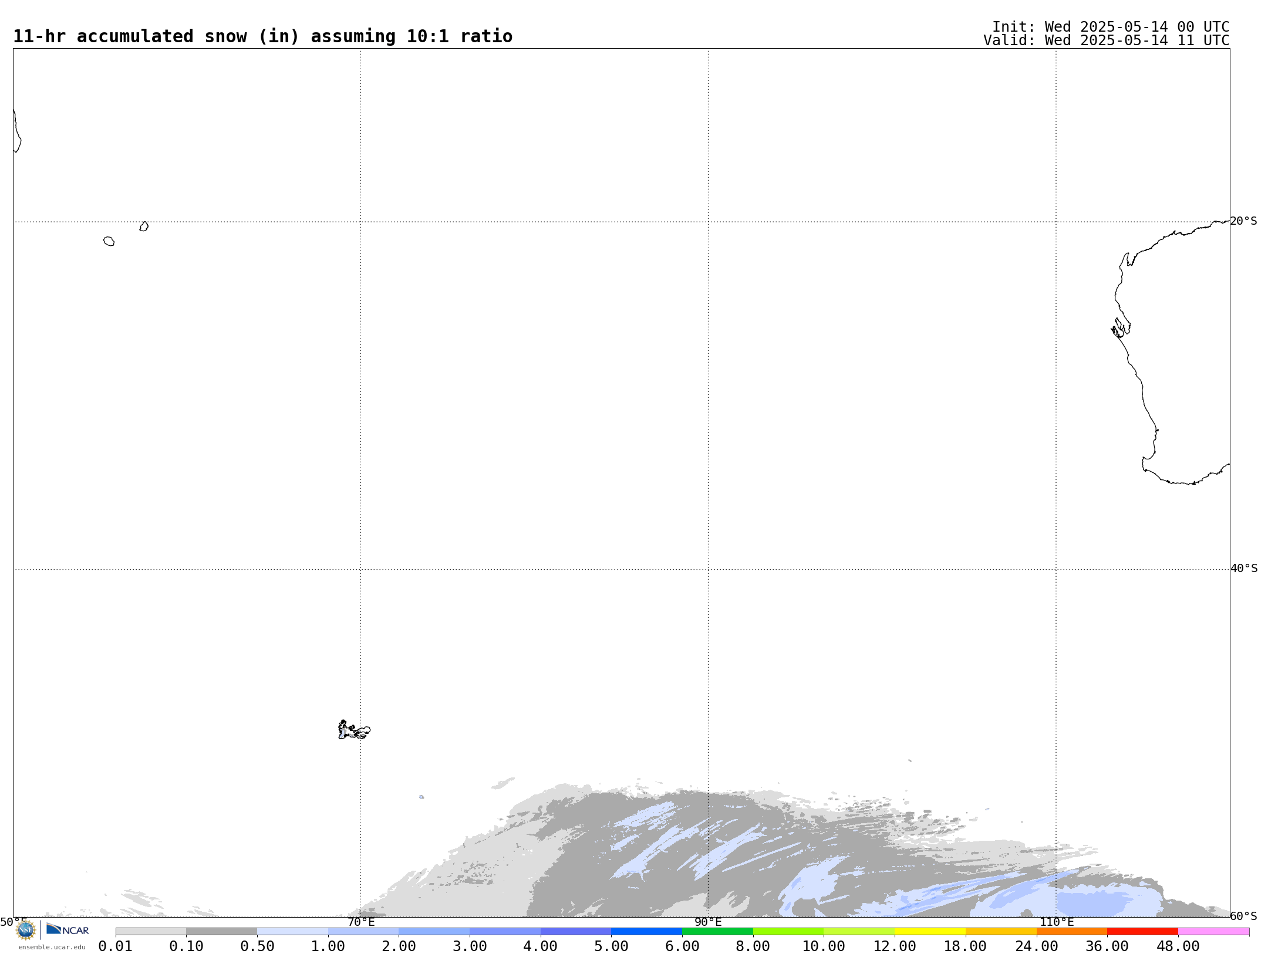Click the 18.00 colorbar value label
The width and height of the screenshot is (1268, 954).
click(x=966, y=946)
